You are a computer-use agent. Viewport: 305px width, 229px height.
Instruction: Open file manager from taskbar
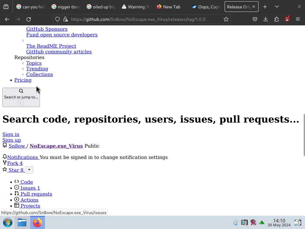[22, 222]
